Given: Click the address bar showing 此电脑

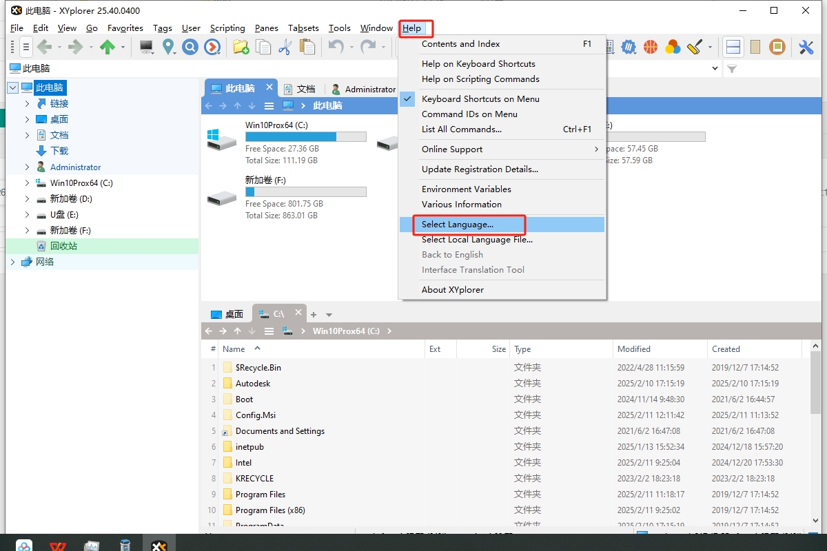Looking at the screenshot, I should (358, 69).
